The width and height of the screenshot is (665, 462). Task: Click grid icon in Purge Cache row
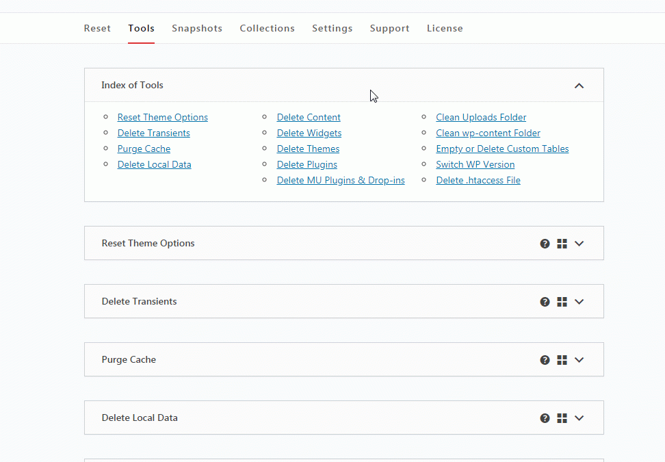(x=562, y=360)
